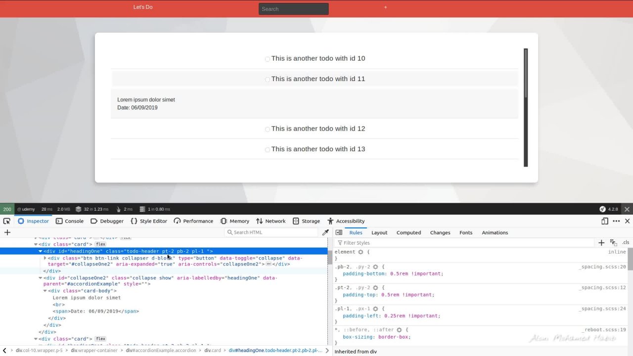The height and width of the screenshot is (356, 633).
Task: Click the todo list vertical scrollbar
Action: coord(526,107)
